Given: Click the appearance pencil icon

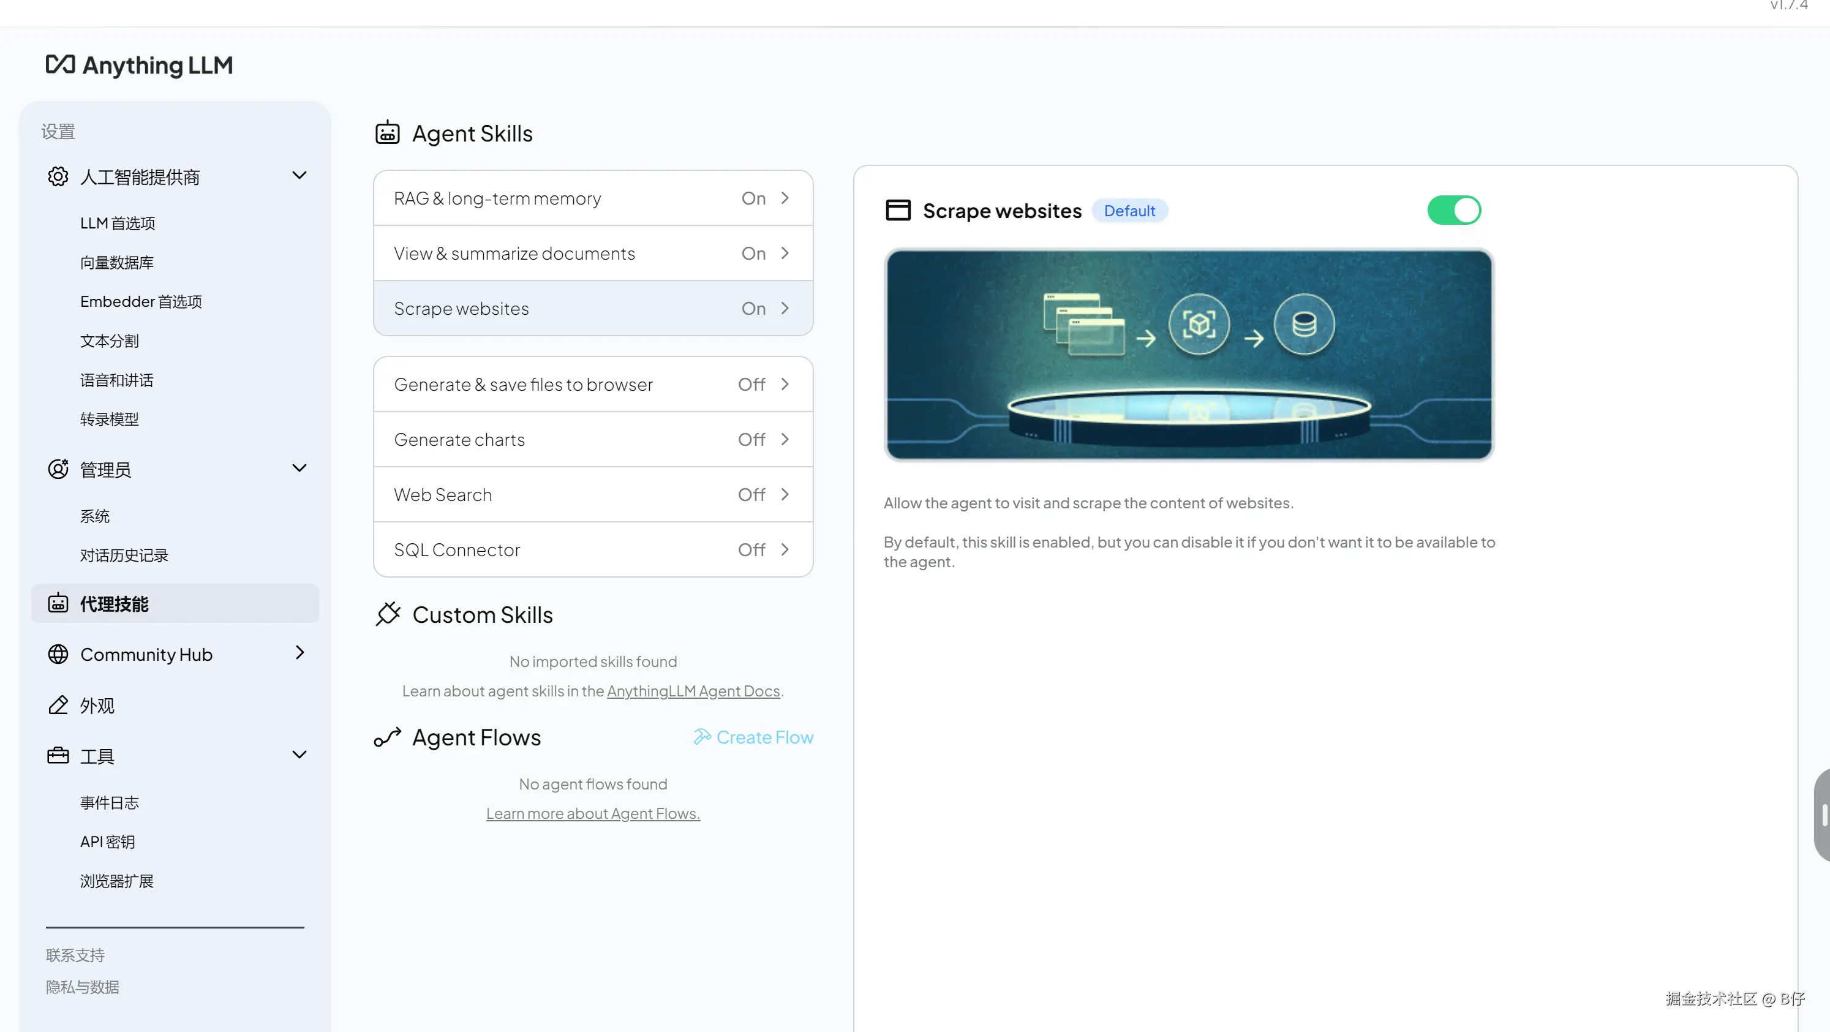Looking at the screenshot, I should coord(58,704).
